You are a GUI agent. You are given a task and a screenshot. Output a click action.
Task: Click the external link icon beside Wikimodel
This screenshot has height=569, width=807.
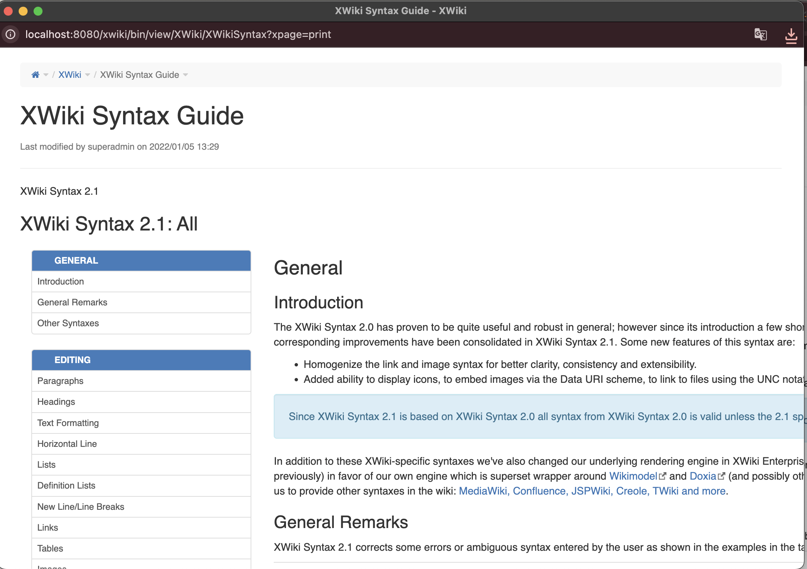click(x=662, y=476)
